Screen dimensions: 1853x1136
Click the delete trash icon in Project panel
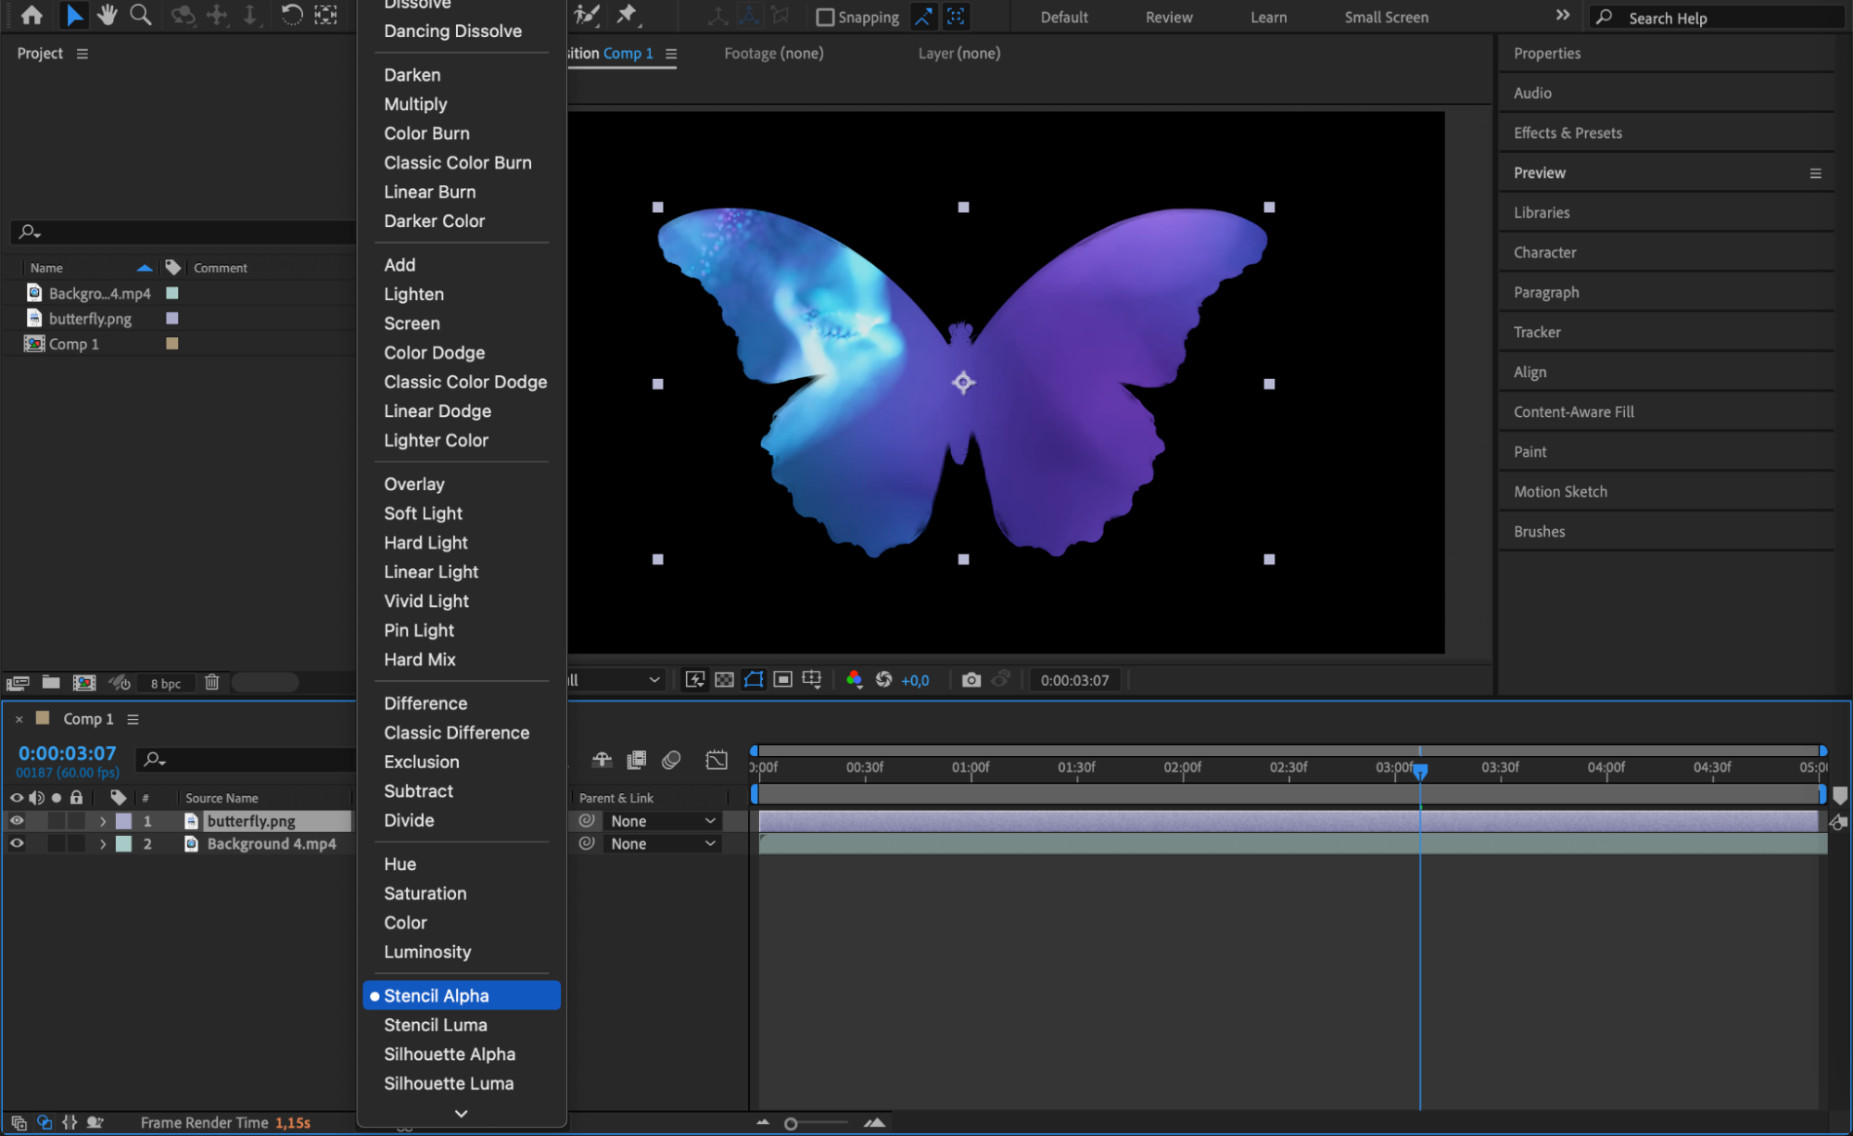212,683
